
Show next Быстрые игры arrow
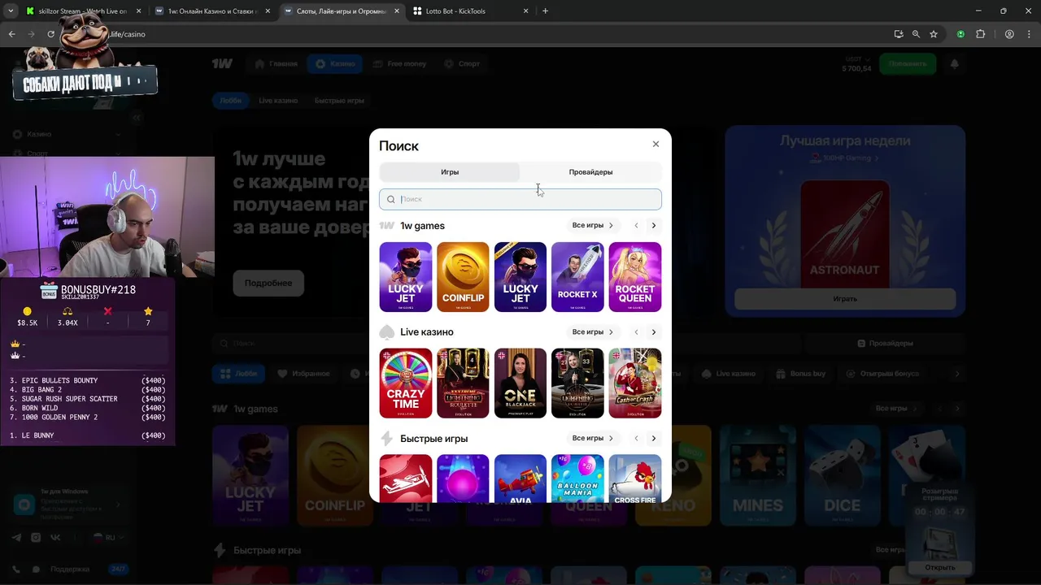pos(653,438)
